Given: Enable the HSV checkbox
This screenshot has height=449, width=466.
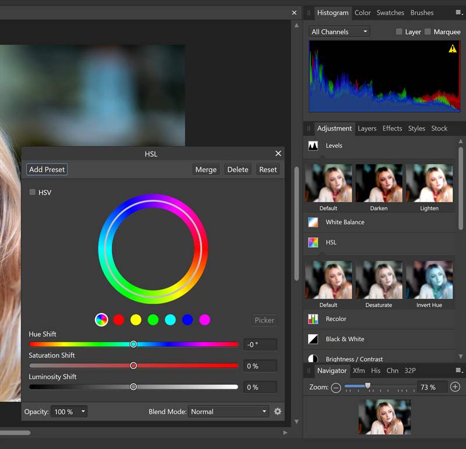Looking at the screenshot, I should [33, 192].
